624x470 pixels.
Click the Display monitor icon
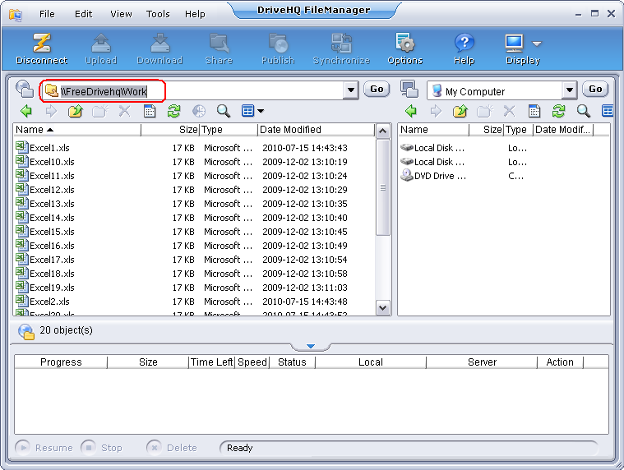pos(515,43)
